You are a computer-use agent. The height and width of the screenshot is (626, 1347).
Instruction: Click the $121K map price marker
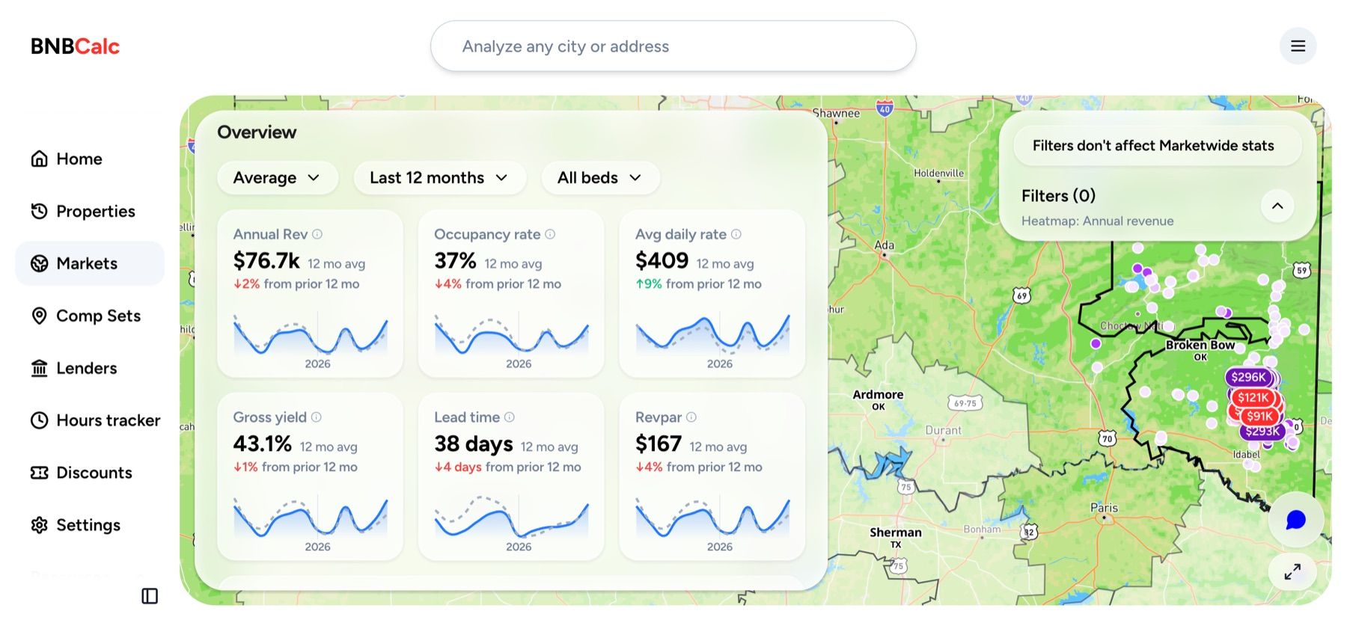pyautogui.click(x=1253, y=398)
